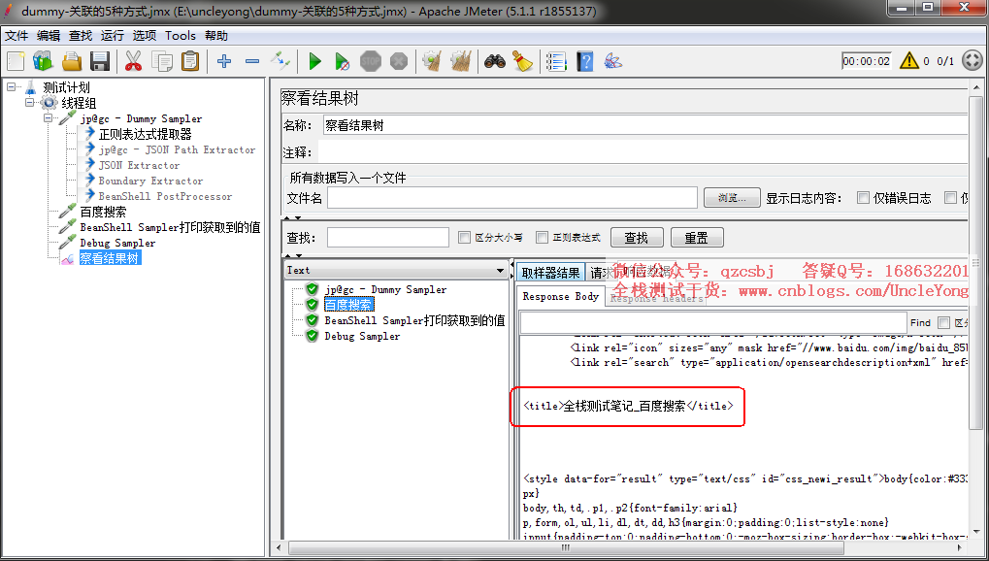
Task: Select BeanShell PostProcessor in the tree
Action: 165,196
